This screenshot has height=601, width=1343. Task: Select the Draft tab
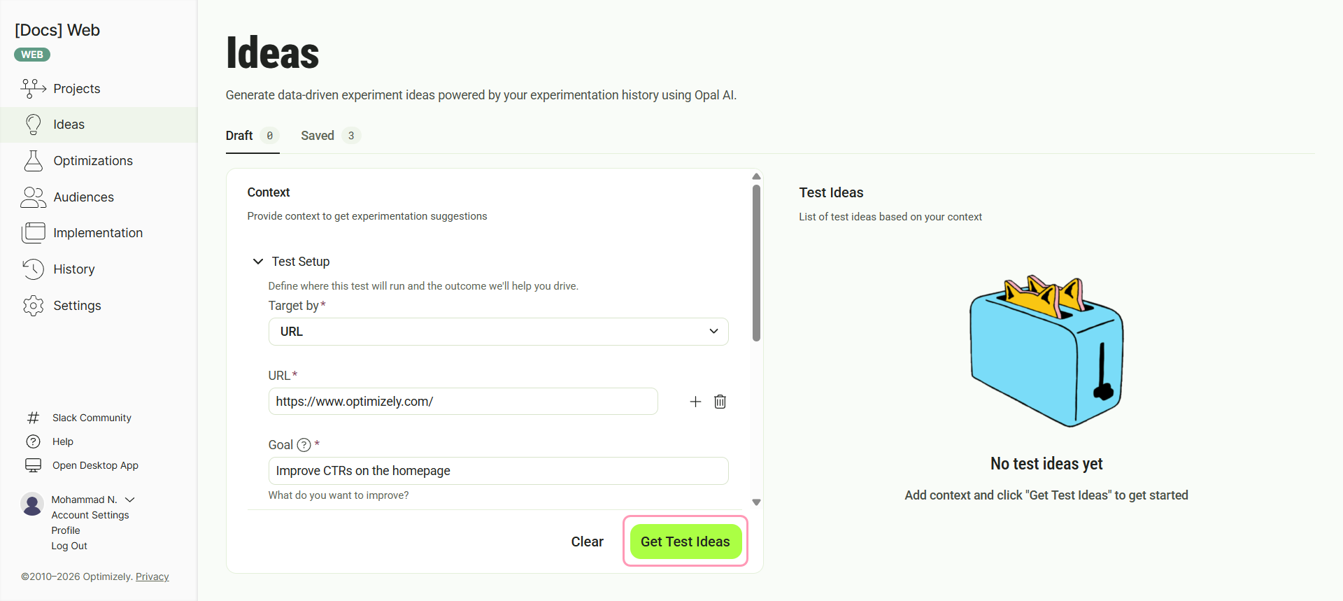[252, 136]
